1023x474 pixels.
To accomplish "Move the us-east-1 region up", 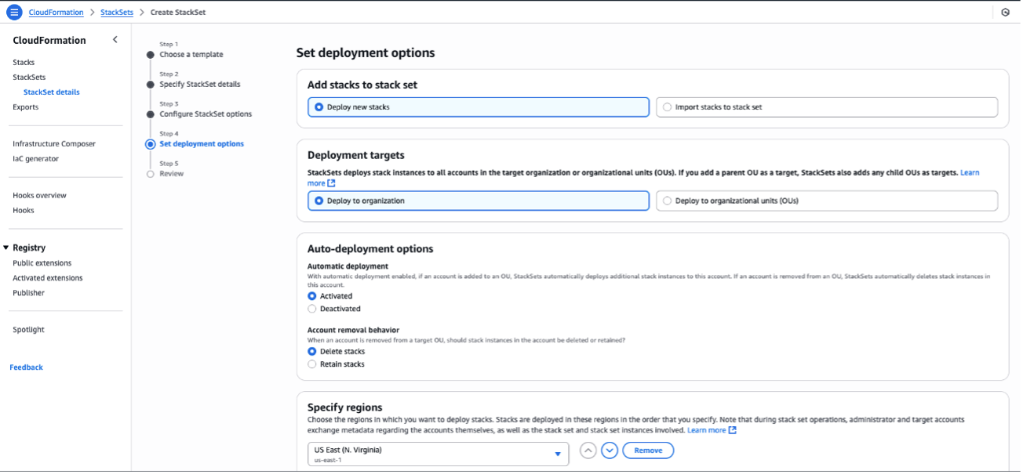I will tap(588, 450).
